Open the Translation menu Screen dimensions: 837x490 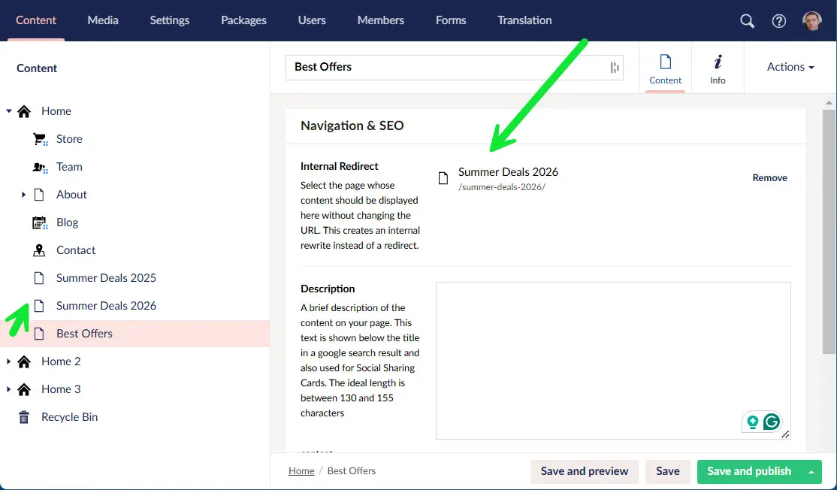pos(524,20)
